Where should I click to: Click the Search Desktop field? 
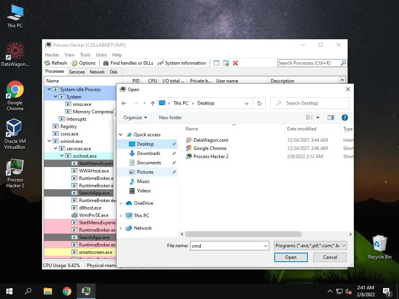310,103
